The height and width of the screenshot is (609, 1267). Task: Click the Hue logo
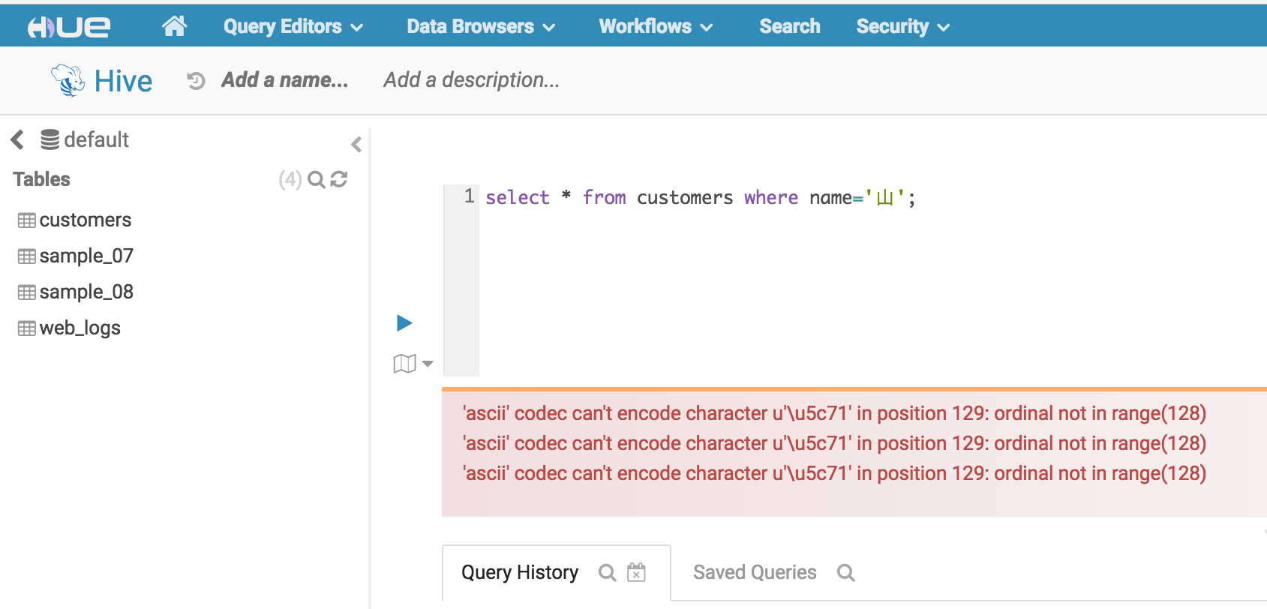(69, 27)
